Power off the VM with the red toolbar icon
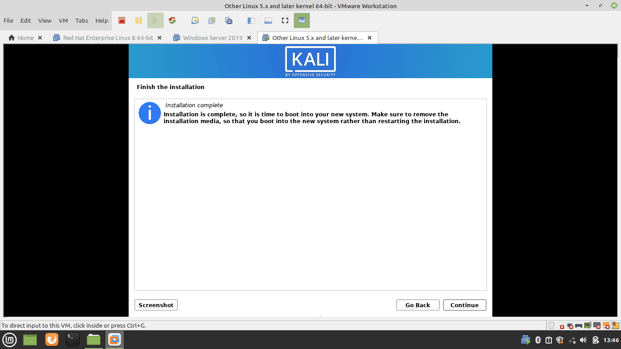The height and width of the screenshot is (349, 621). pos(122,20)
